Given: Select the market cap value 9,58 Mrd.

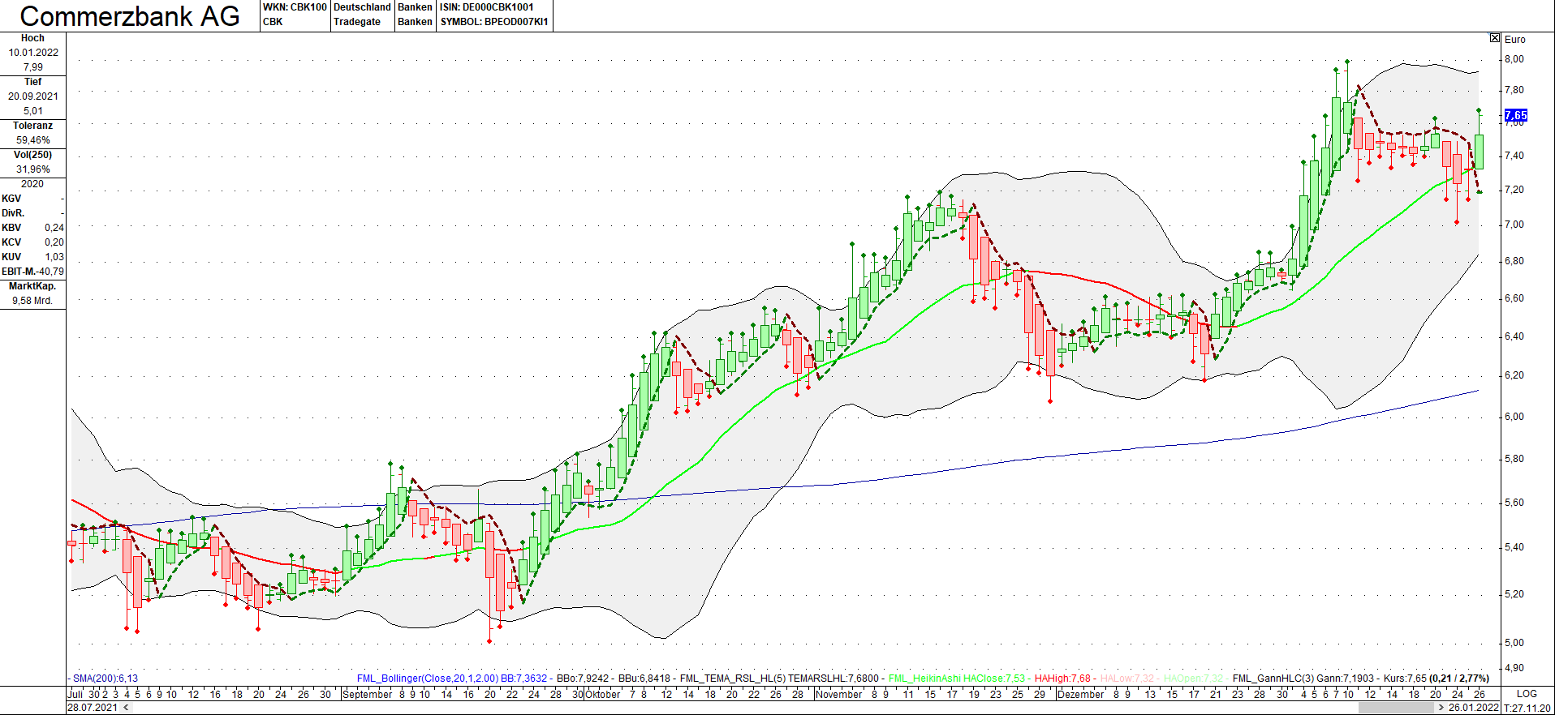Looking at the screenshot, I should pos(32,301).
